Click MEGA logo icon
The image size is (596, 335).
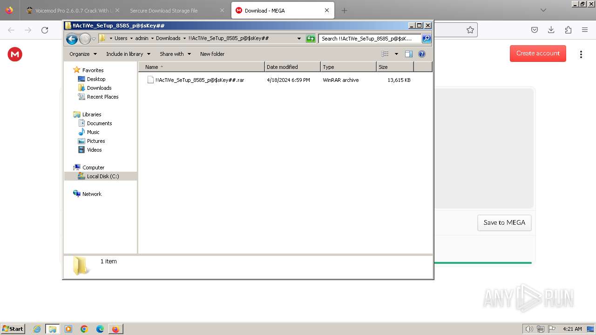coord(15,54)
